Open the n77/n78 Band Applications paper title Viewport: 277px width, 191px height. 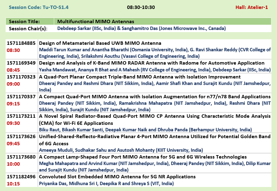point(155,97)
